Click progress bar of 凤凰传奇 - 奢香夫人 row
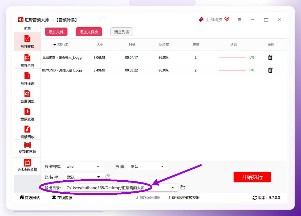This screenshot has width=301, height=216. click(x=232, y=57)
